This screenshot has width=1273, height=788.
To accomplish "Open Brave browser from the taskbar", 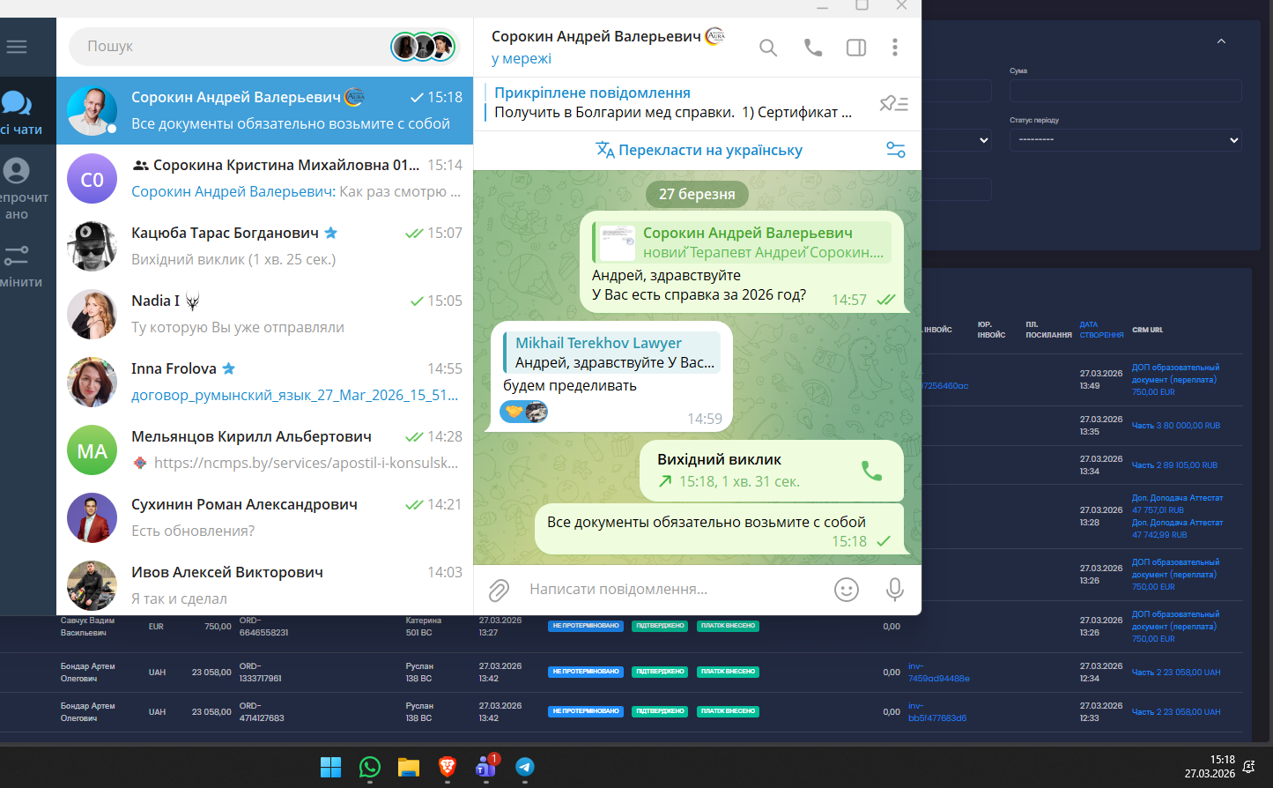I will (x=448, y=767).
